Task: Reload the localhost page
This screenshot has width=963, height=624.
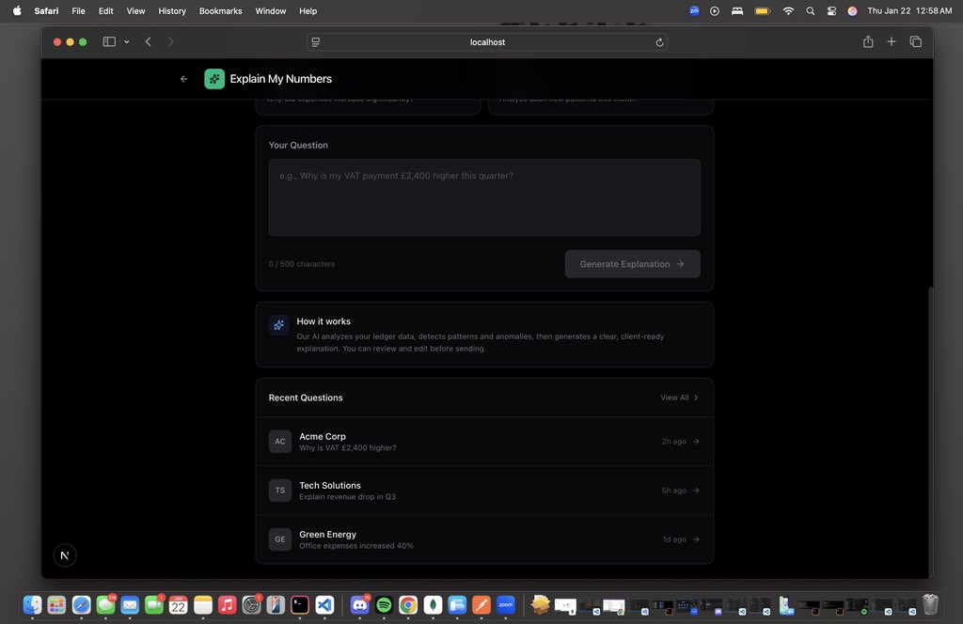Action: click(x=659, y=42)
